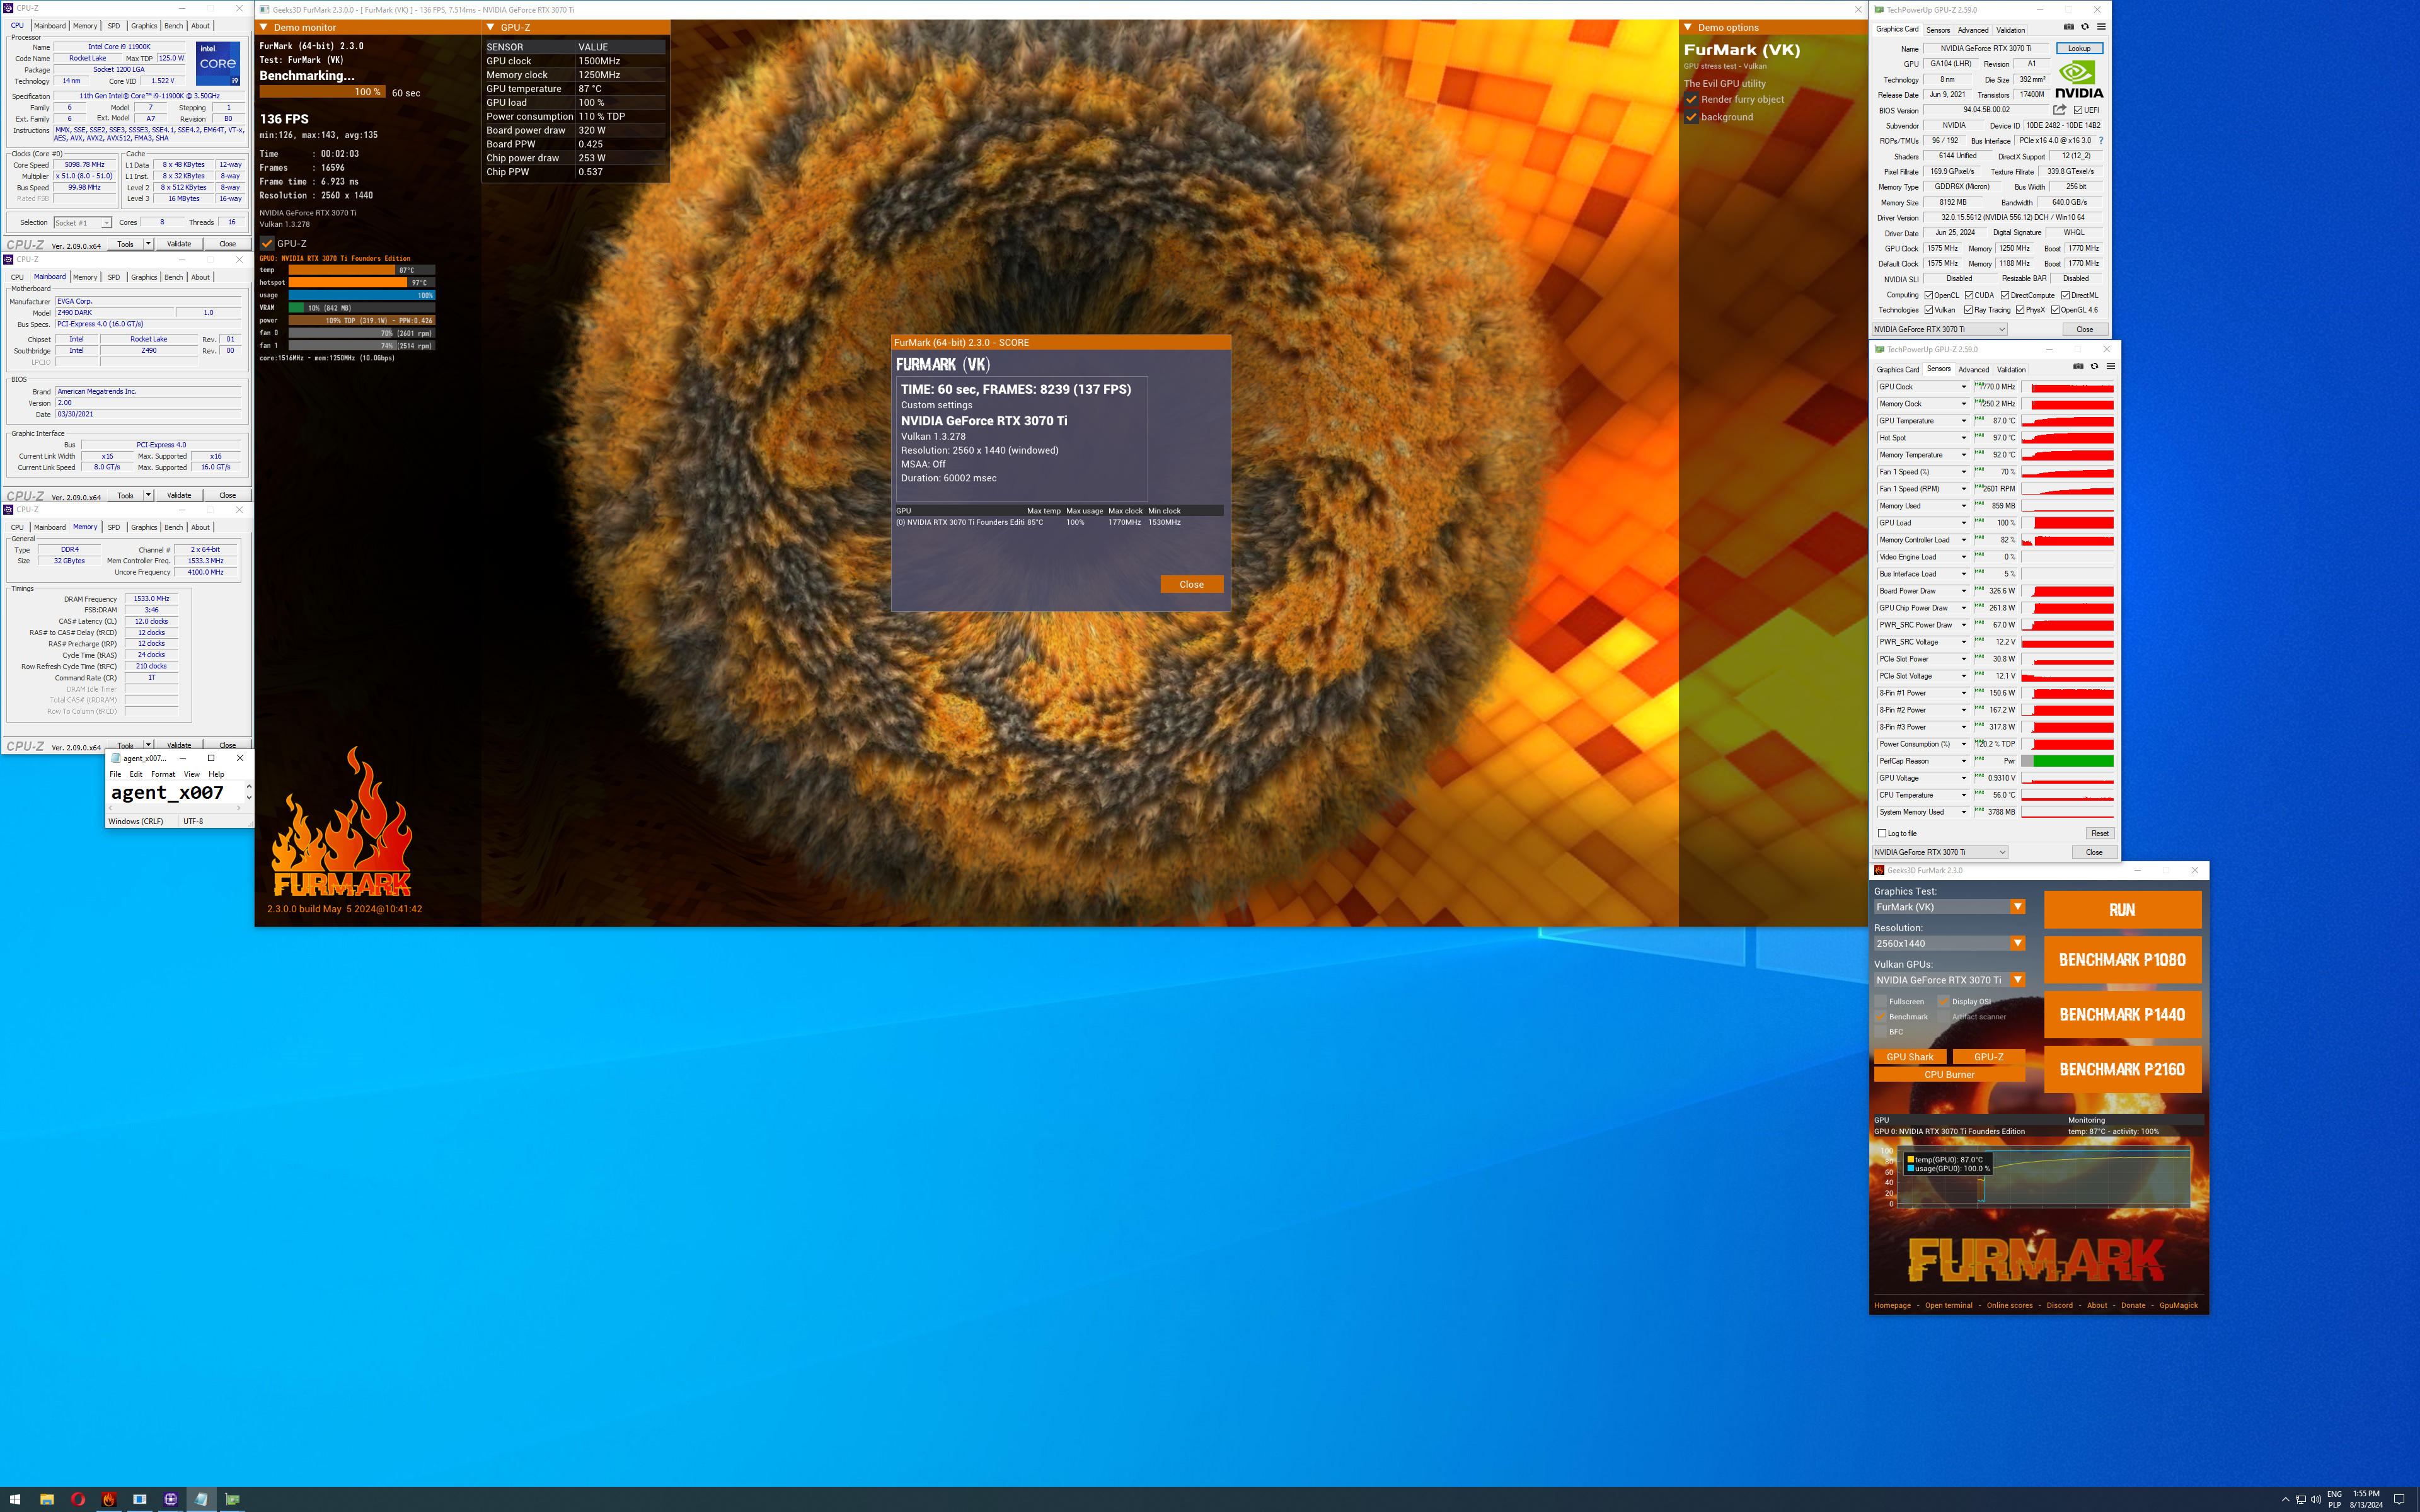Open the hamburger menu in GPU-Z Sensors window

[2110, 366]
